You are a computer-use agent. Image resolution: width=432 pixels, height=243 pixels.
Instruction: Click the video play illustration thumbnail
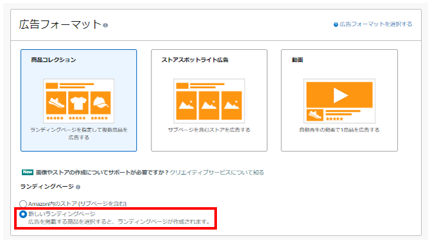point(339,101)
